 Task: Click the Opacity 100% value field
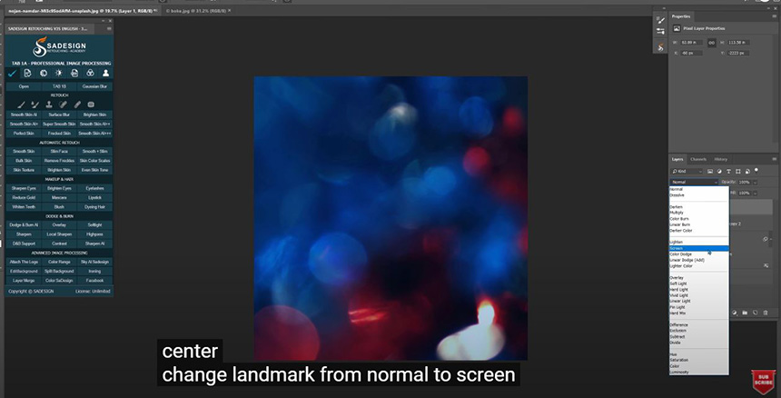(x=744, y=183)
